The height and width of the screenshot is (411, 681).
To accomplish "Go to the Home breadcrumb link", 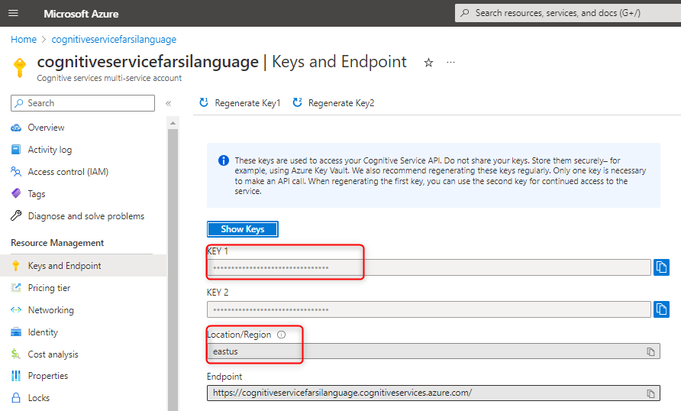I will (x=24, y=39).
